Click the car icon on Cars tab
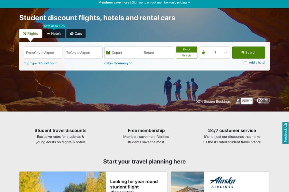Viewport: 289px width, 192px height. point(72,33)
